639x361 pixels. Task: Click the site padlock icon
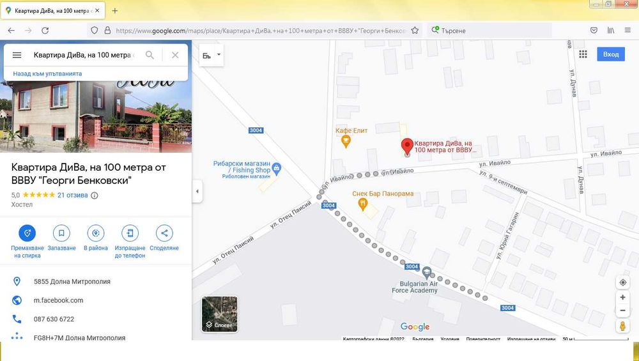(x=107, y=31)
